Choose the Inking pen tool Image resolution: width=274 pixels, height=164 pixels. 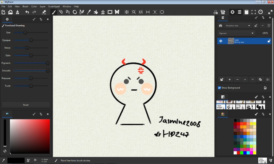click(82, 12)
